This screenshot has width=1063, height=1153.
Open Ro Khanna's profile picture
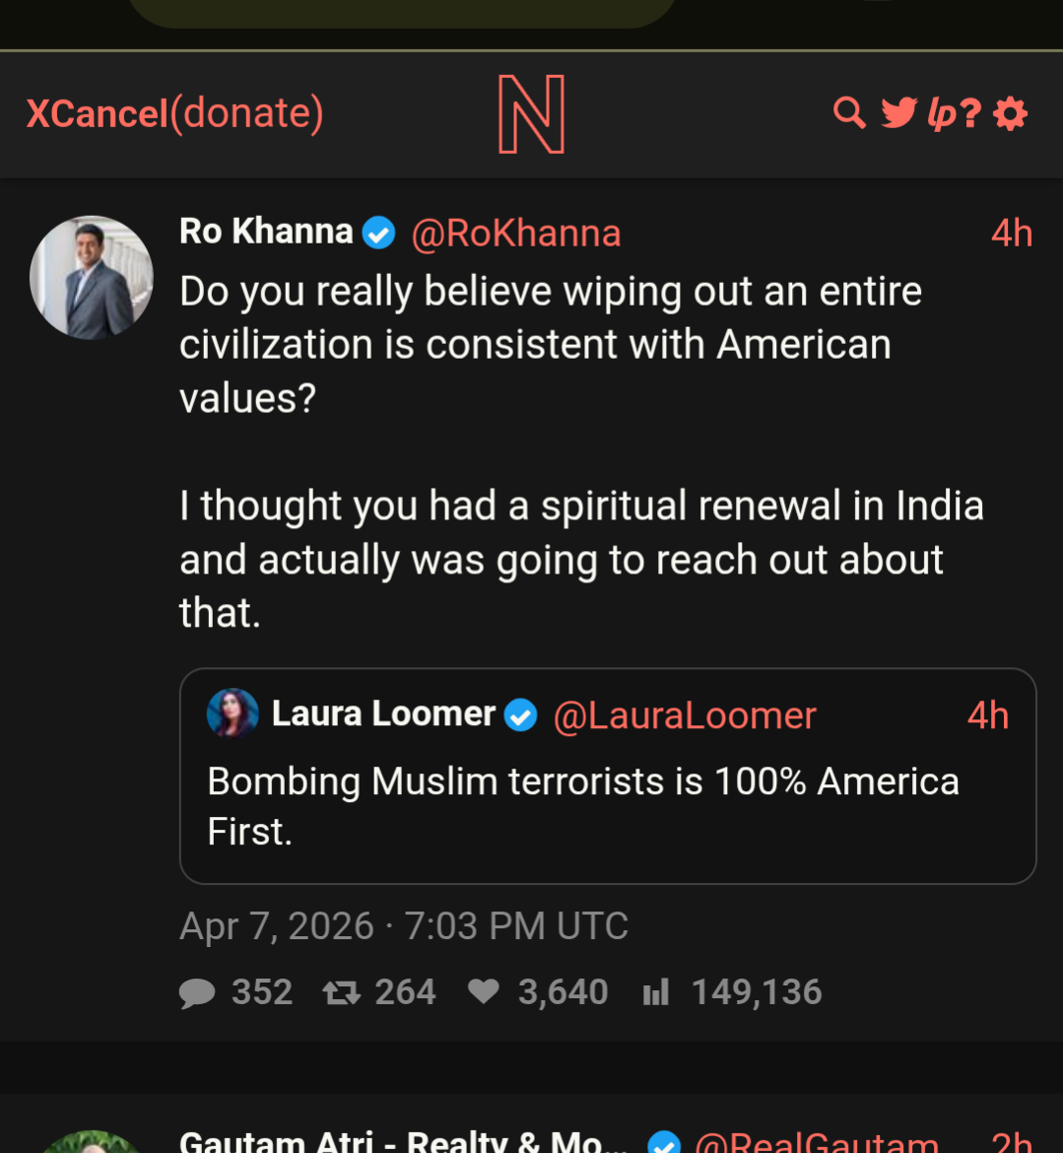92,278
